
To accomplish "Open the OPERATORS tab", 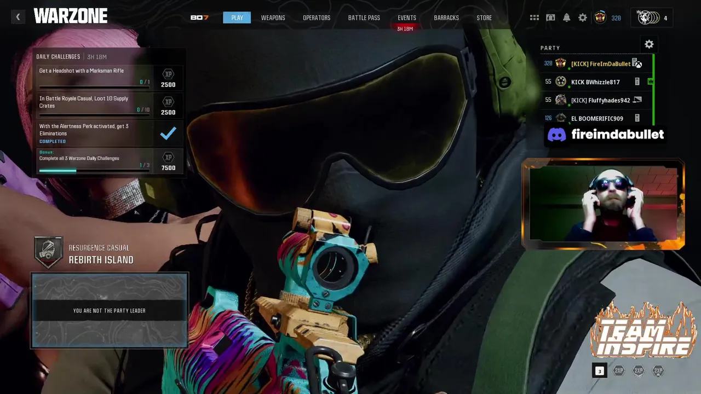I will 317,18.
